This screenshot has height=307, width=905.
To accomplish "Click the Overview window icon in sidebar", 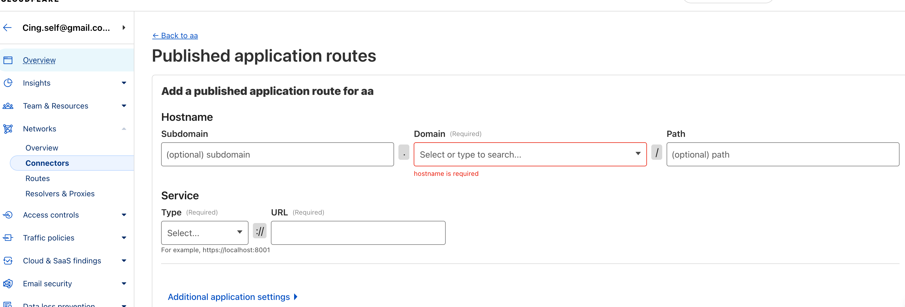I will [8, 60].
